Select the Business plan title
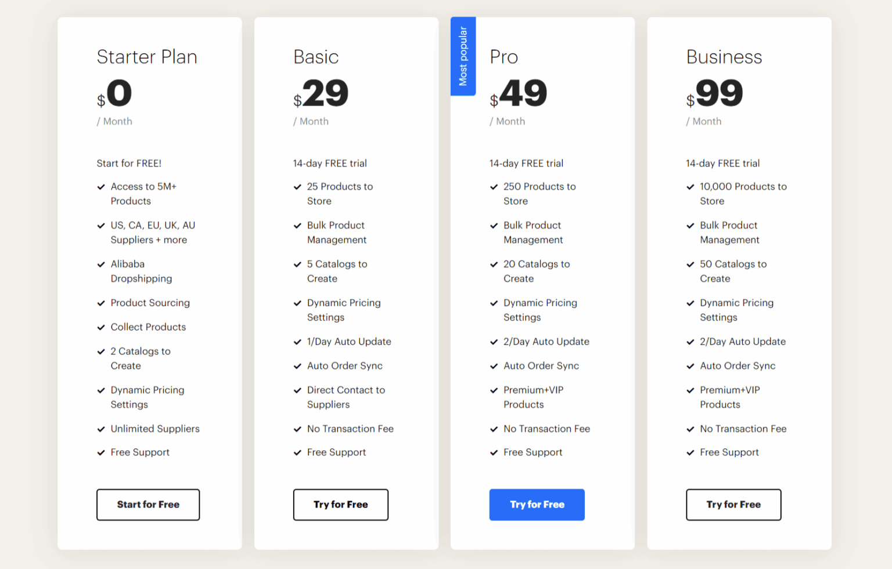The image size is (892, 569). (724, 57)
